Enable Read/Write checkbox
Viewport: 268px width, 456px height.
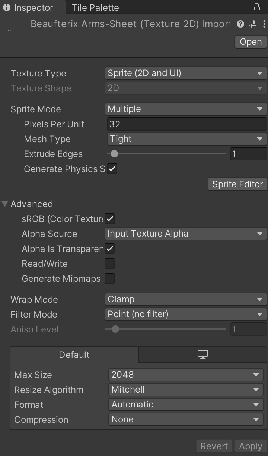click(109, 263)
